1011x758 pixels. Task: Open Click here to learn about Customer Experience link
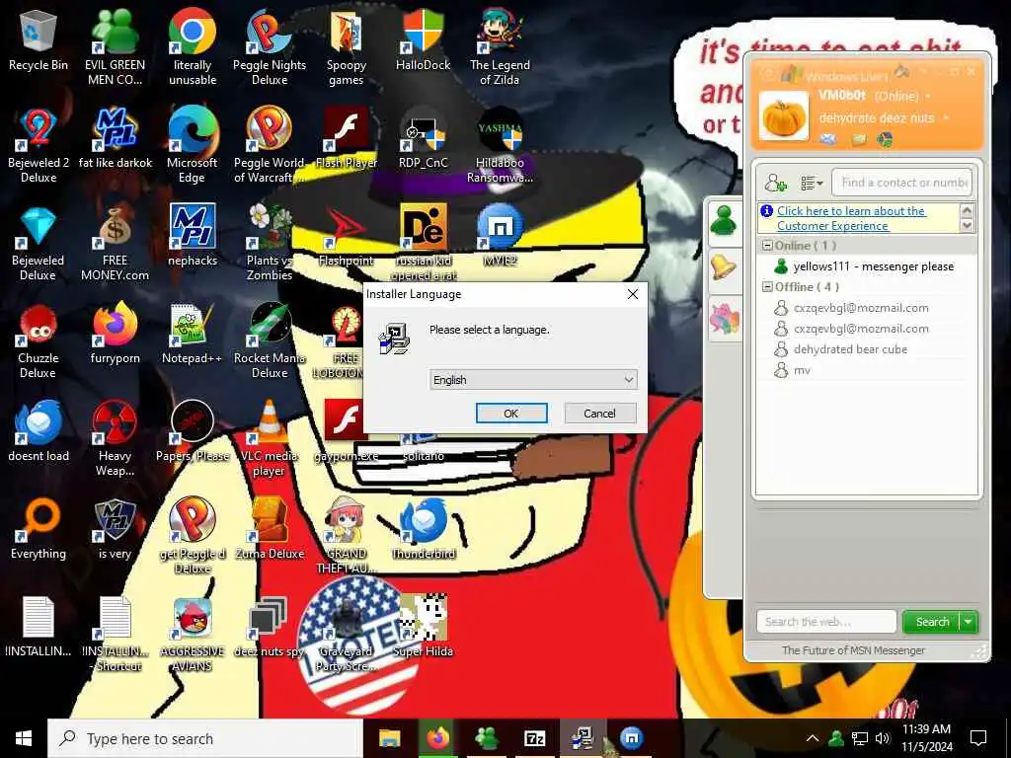point(851,218)
